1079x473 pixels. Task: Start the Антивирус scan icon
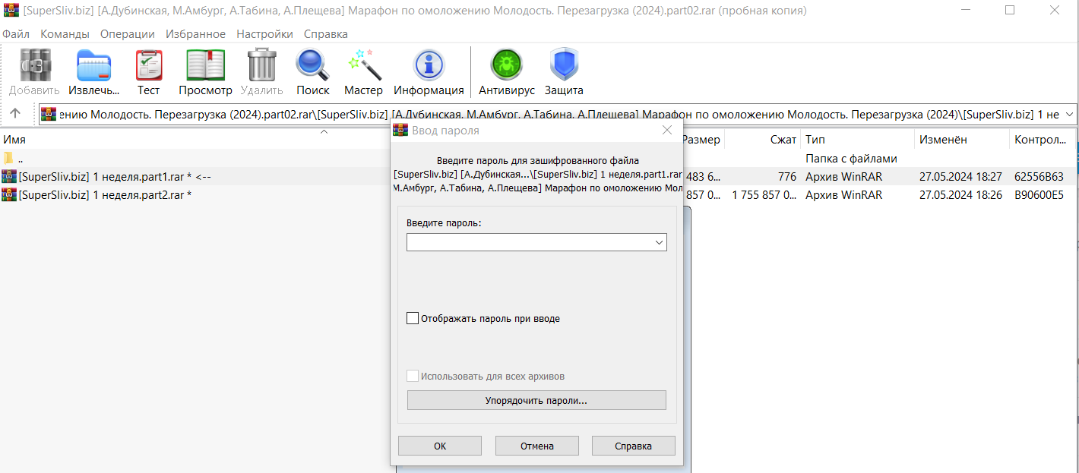pos(506,65)
